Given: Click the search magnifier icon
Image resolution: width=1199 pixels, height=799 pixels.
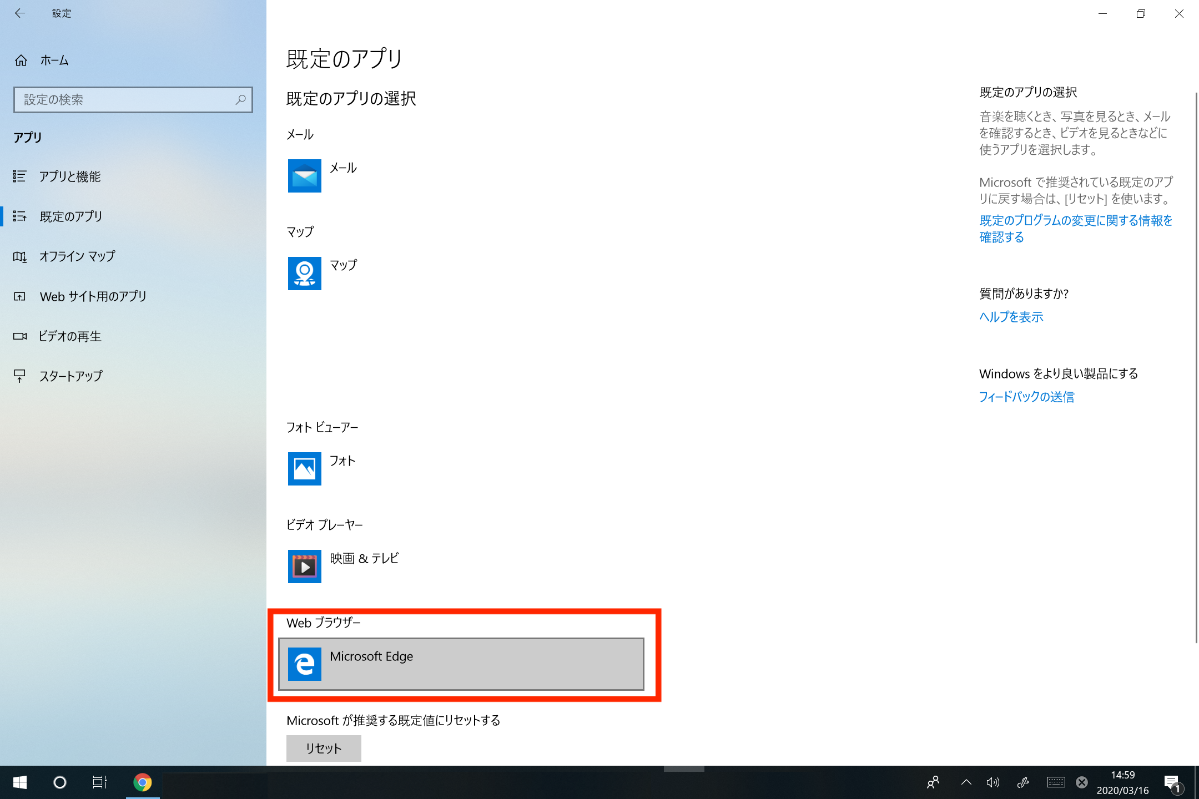Looking at the screenshot, I should click(240, 100).
